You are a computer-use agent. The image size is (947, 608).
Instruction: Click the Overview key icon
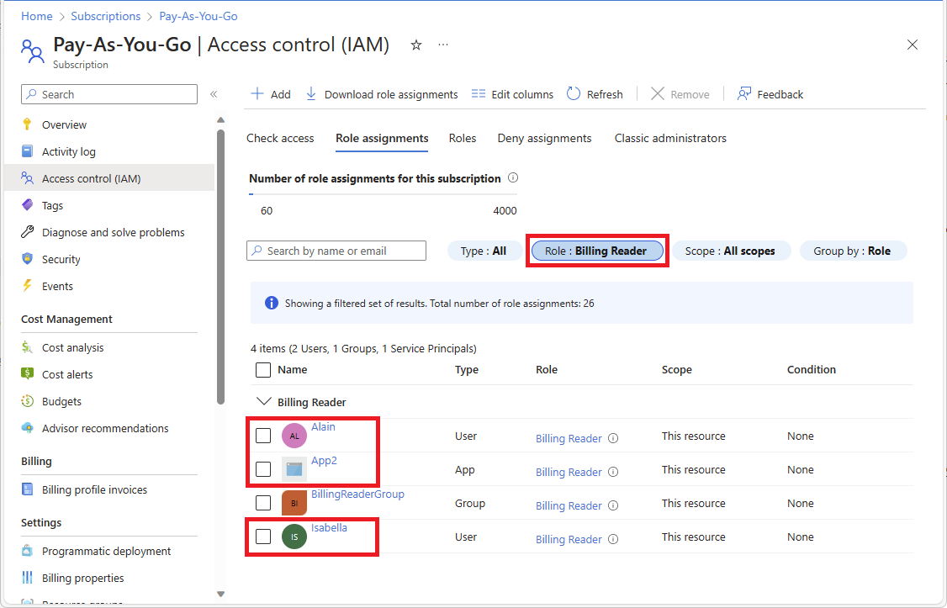[x=27, y=124]
